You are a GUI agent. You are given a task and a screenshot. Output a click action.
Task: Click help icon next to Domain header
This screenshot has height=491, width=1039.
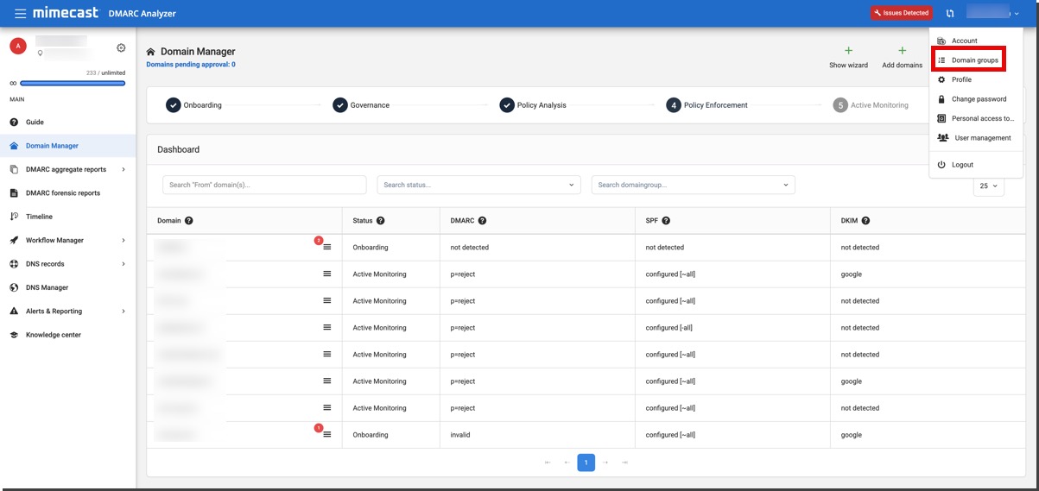pyautogui.click(x=188, y=221)
